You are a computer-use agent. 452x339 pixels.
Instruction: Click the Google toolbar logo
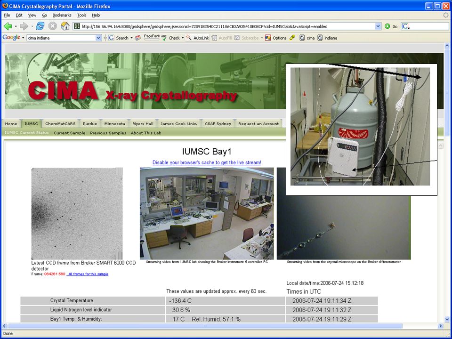tap(11, 38)
